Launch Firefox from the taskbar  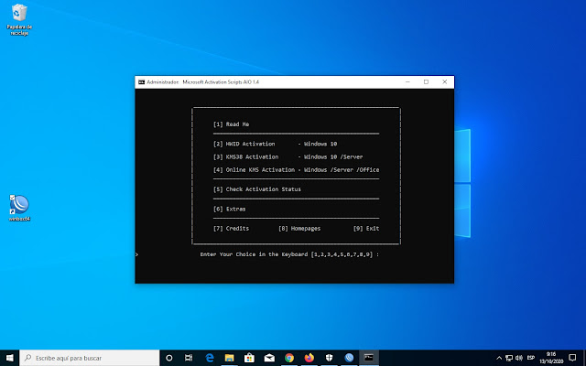309,358
